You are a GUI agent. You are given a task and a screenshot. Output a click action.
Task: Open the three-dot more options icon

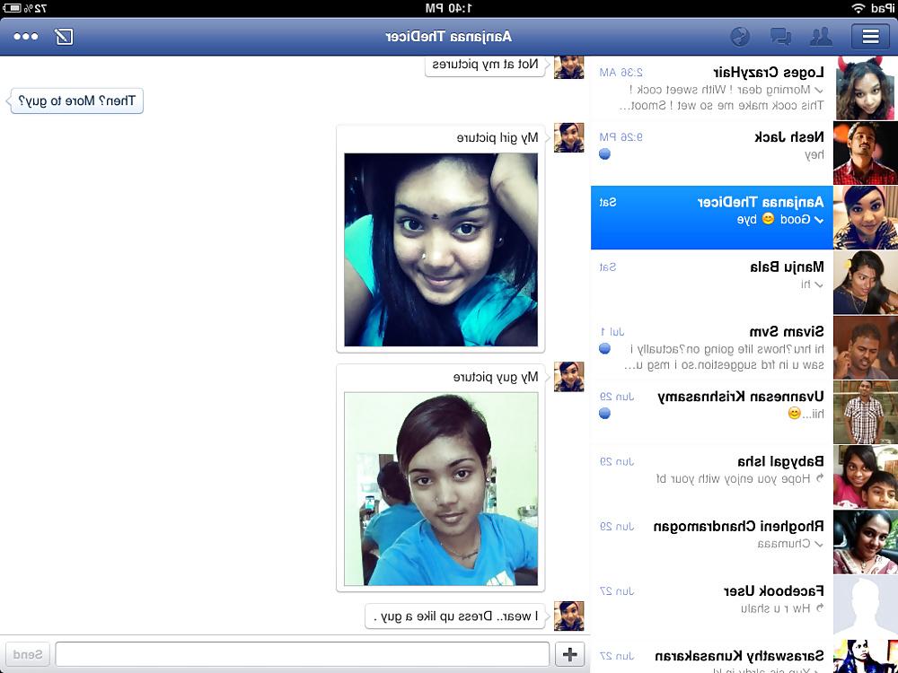pyautogui.click(x=26, y=37)
